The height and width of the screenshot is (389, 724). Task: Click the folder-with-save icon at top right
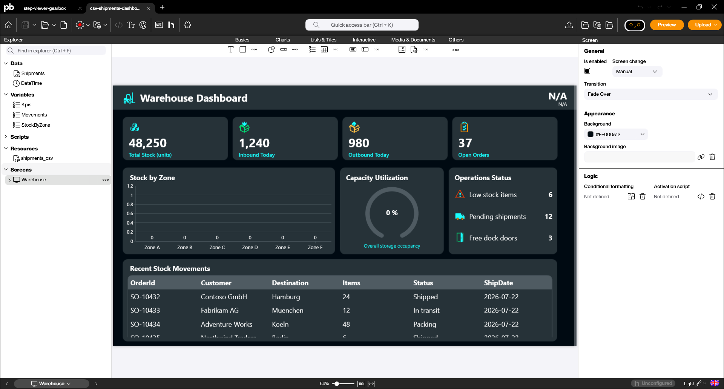tap(597, 25)
